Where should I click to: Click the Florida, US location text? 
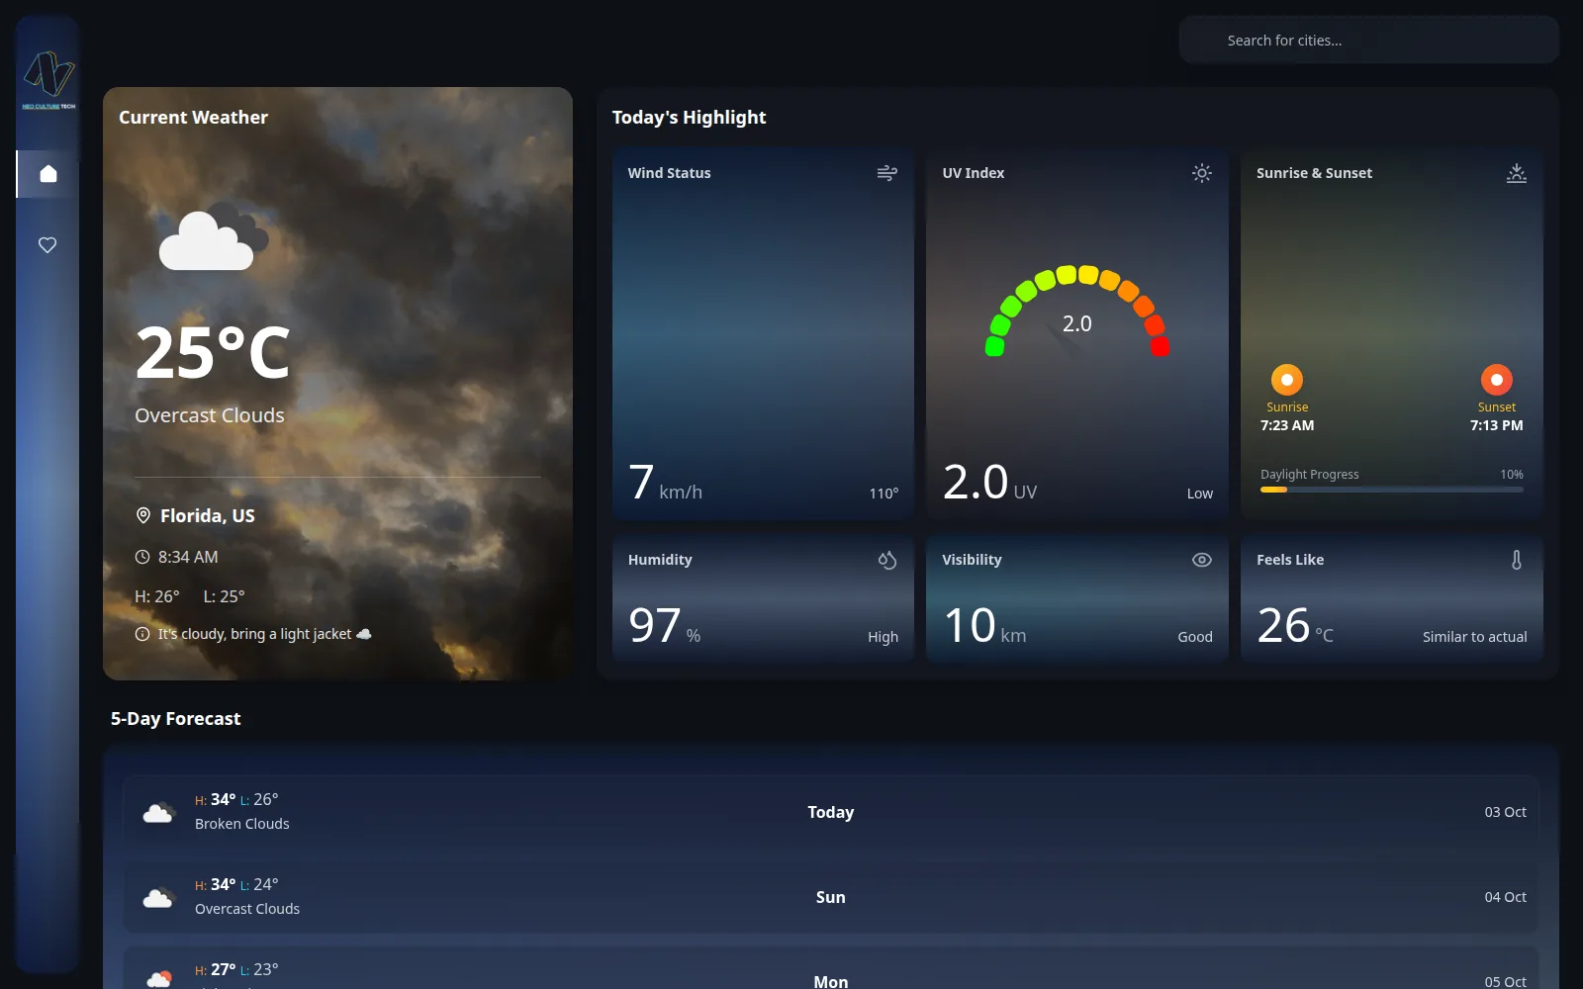207,515
